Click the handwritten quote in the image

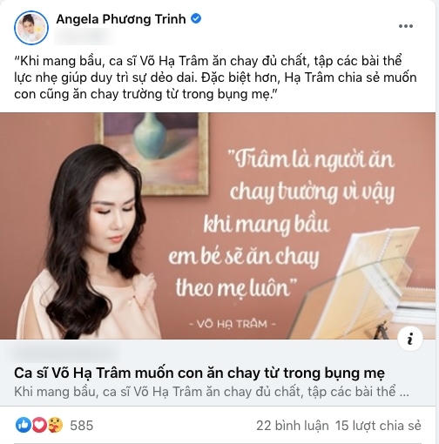point(281,224)
